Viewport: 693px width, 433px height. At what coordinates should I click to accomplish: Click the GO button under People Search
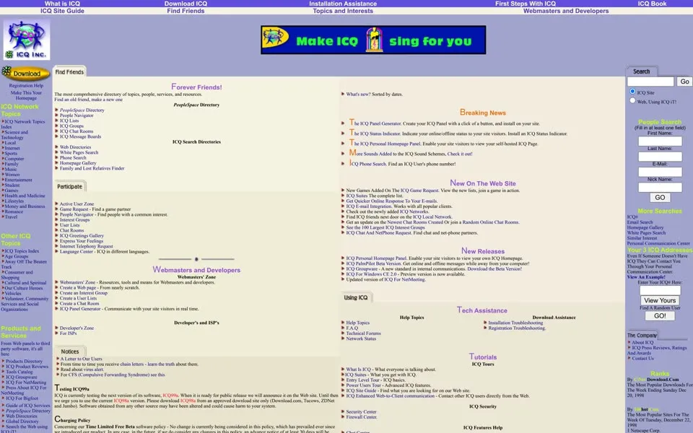(660, 198)
